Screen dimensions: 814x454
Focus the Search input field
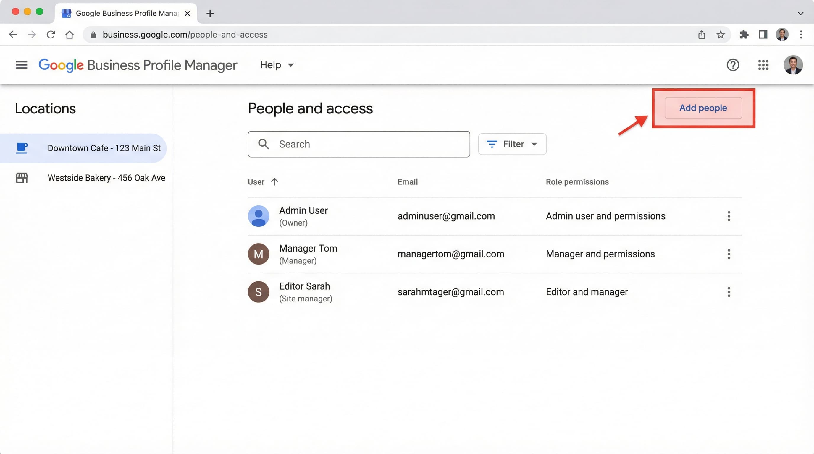coord(359,144)
